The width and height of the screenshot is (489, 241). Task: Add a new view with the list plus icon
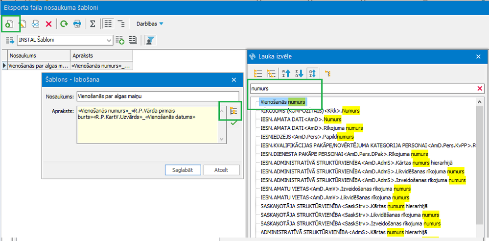120,40
